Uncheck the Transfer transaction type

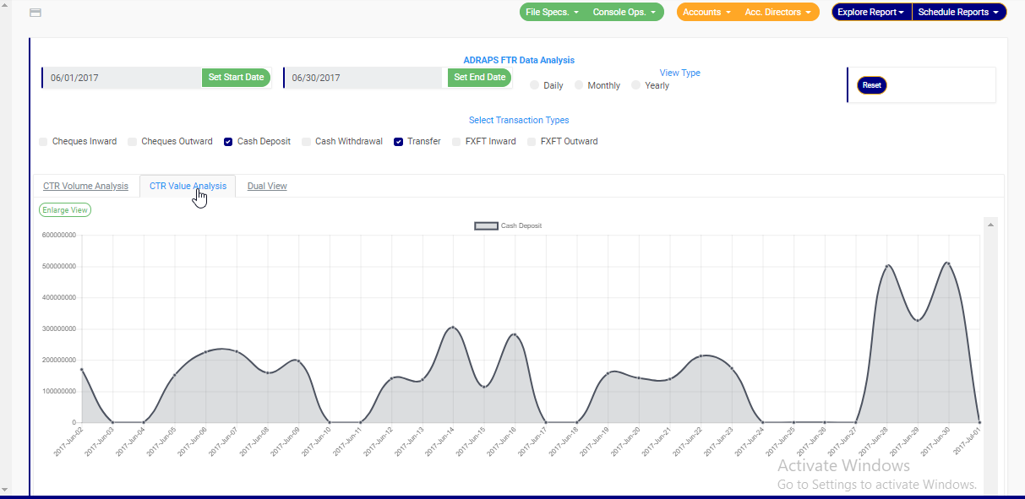click(398, 142)
